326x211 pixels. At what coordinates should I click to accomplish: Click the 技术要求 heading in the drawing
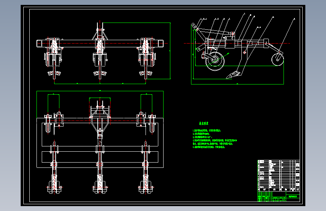coord(203,124)
